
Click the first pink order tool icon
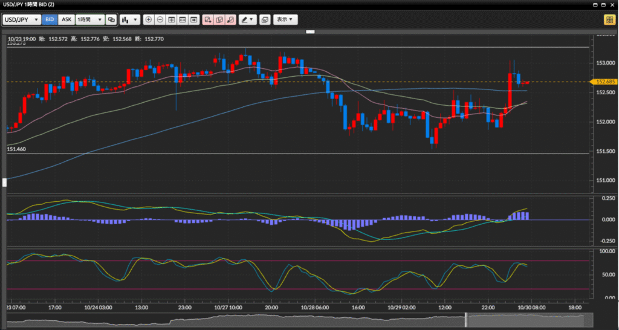pyautogui.click(x=208, y=19)
